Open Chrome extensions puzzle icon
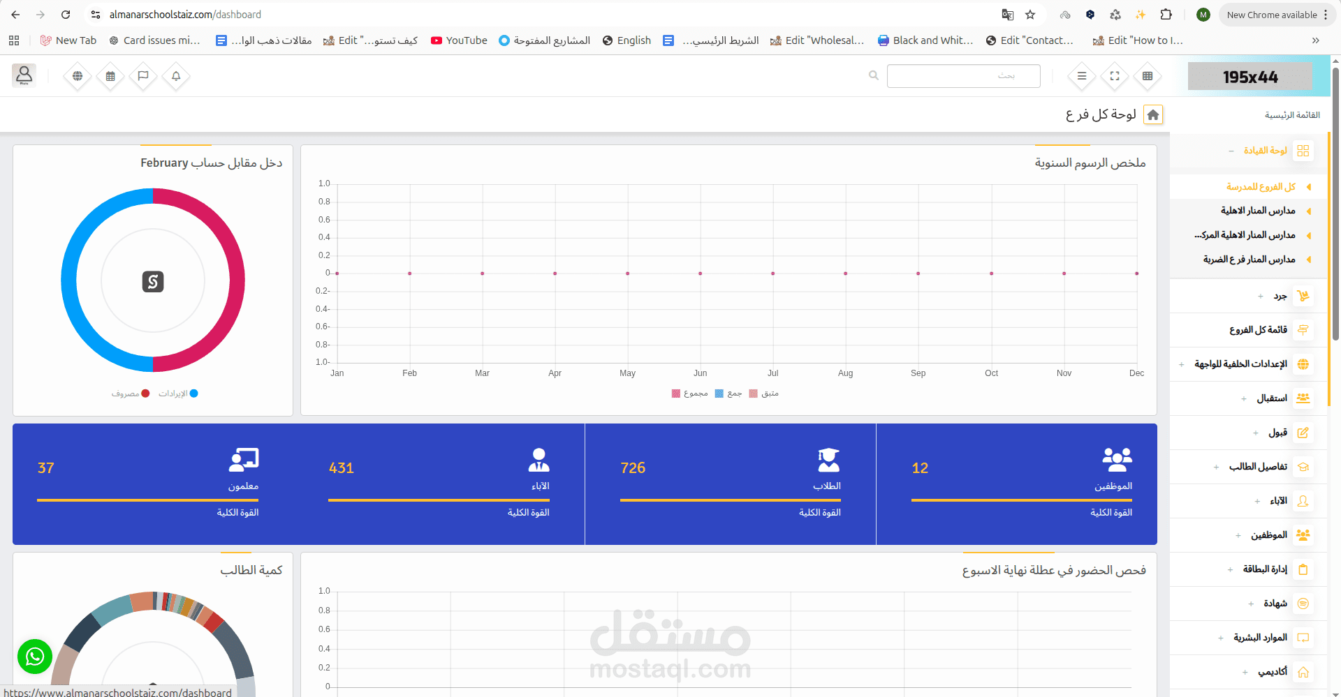This screenshot has height=697, width=1341. coord(1166,15)
